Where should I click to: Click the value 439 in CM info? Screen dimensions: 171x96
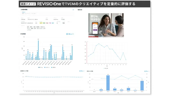tap(36, 23)
